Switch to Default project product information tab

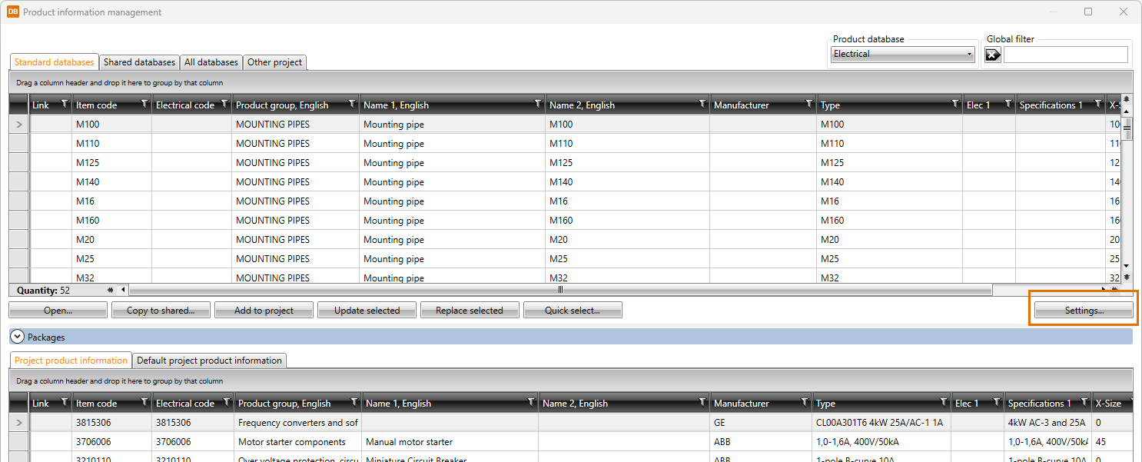[x=209, y=361]
